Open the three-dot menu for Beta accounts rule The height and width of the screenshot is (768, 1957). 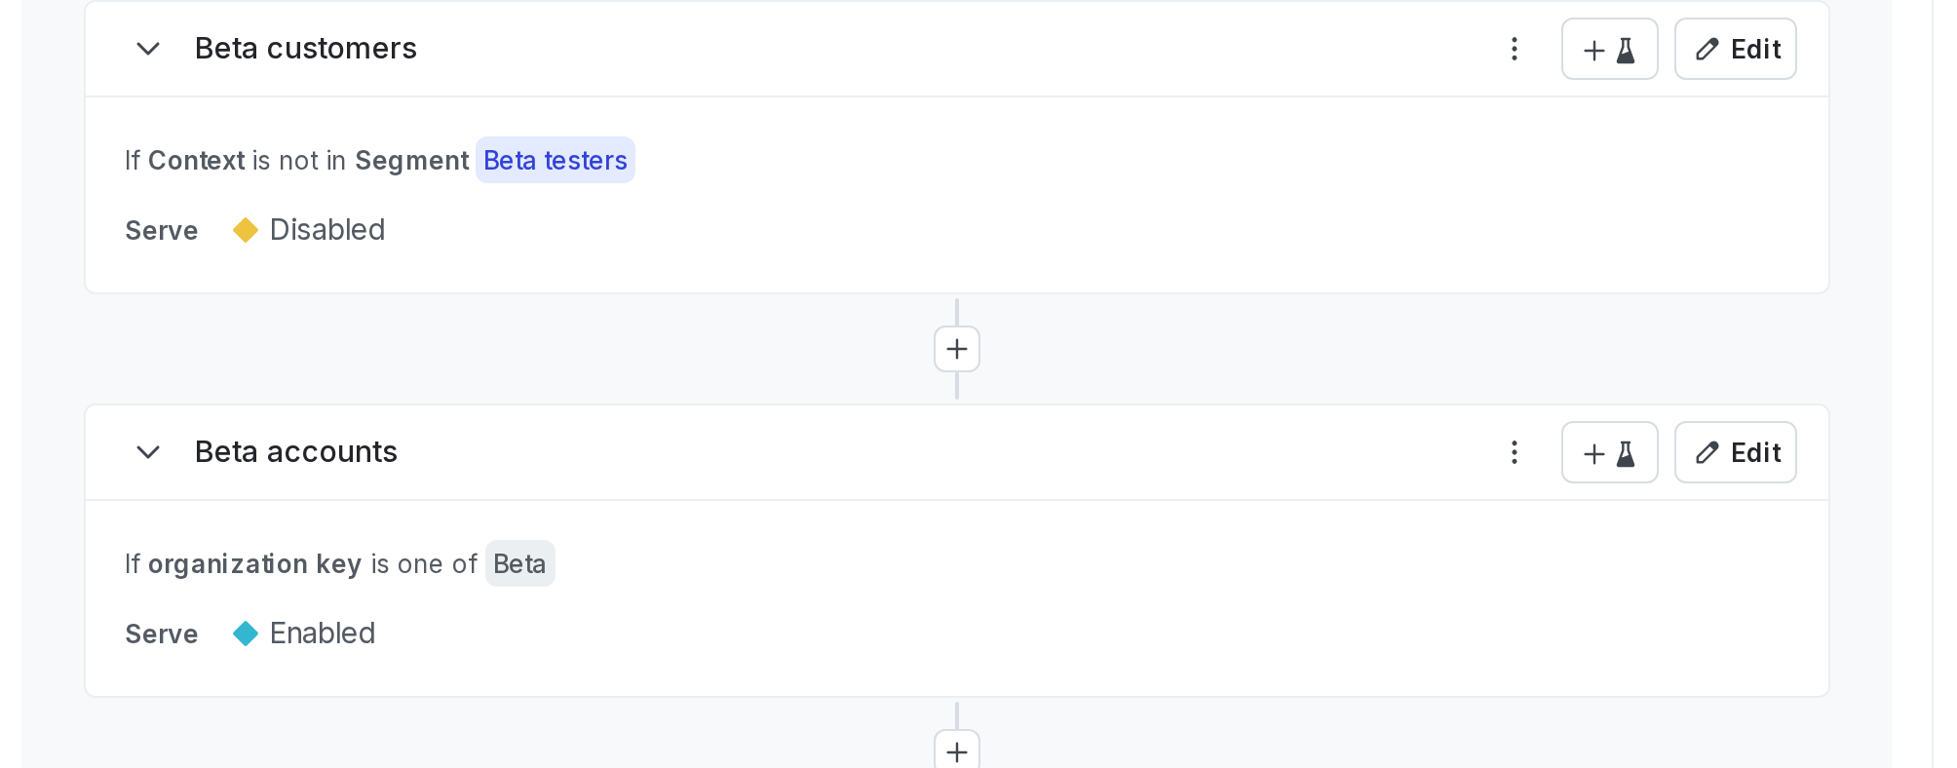[x=1514, y=452]
